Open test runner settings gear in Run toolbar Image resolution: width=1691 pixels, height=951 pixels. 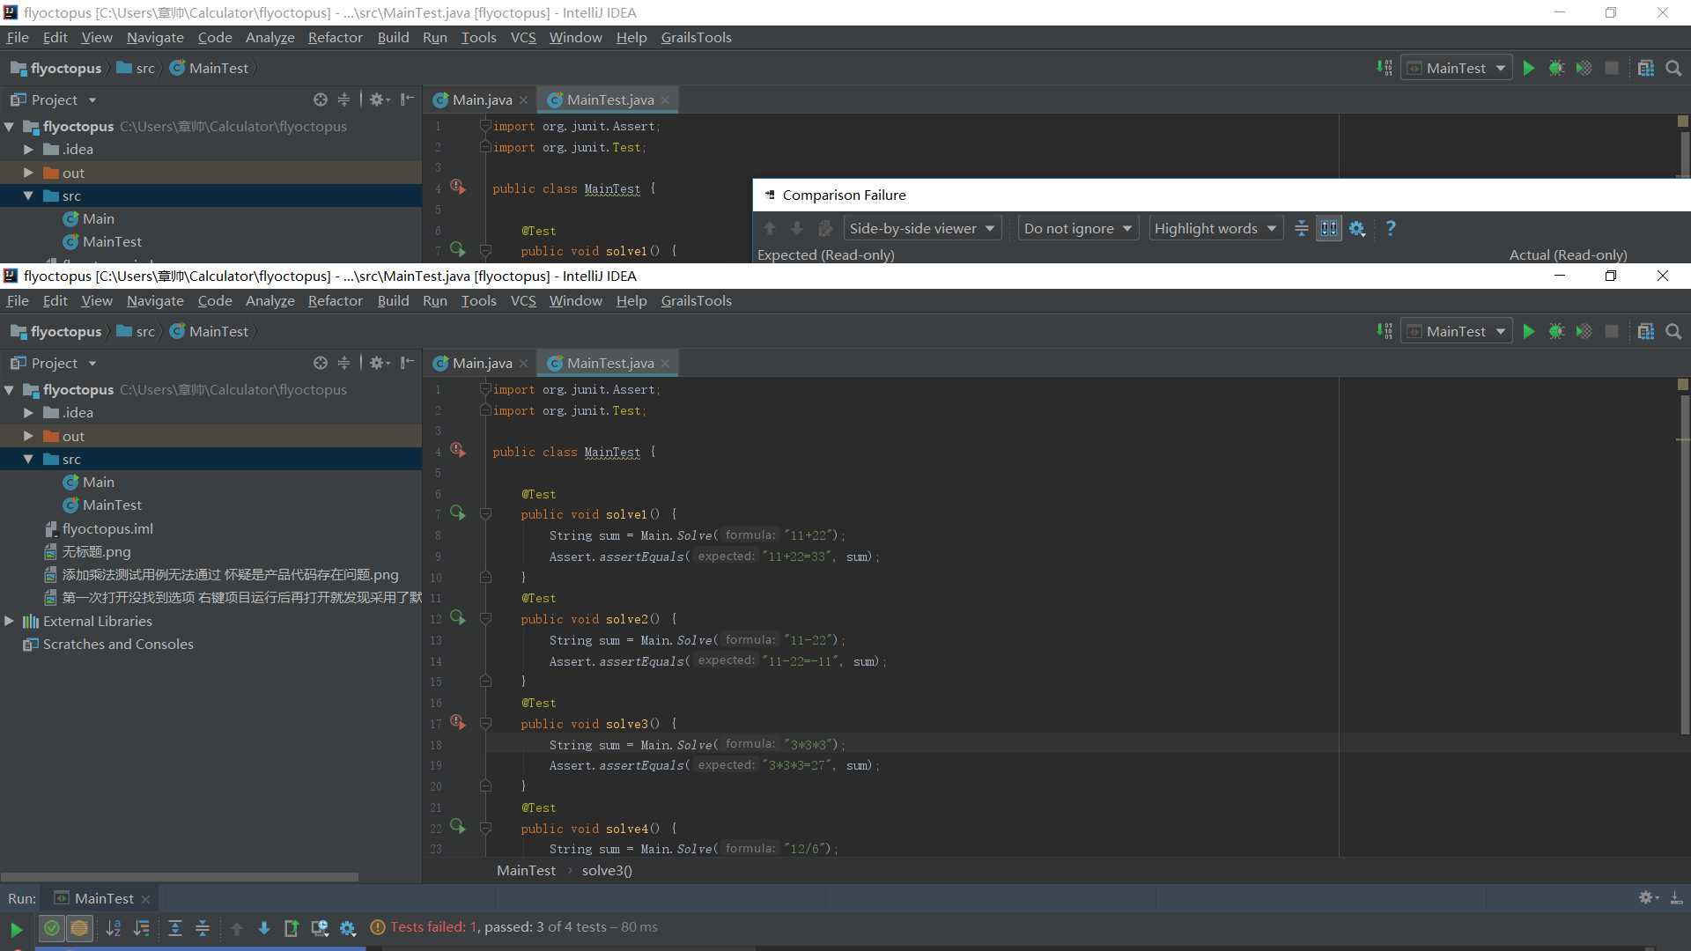pos(348,928)
